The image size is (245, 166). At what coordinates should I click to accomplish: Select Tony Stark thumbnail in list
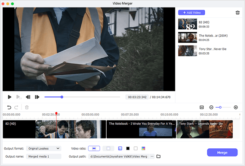click(187, 51)
